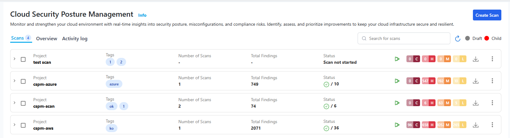Click the critical severity badge for cspm-aws

pos(413,125)
